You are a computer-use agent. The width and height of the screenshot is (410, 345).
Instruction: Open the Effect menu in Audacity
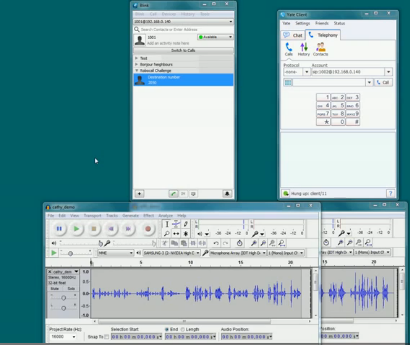point(149,216)
